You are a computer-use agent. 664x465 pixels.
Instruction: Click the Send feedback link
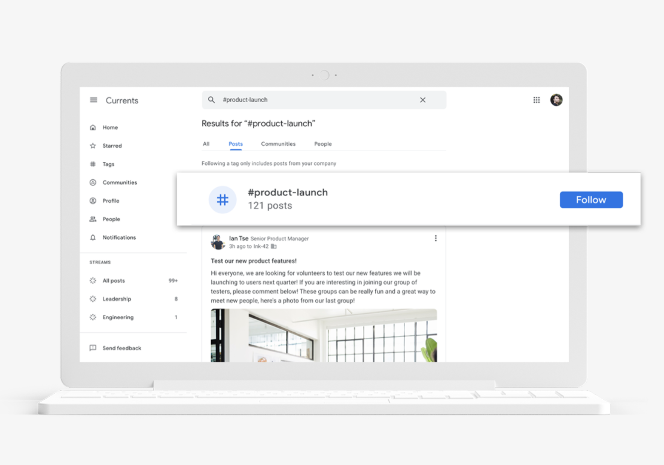121,348
